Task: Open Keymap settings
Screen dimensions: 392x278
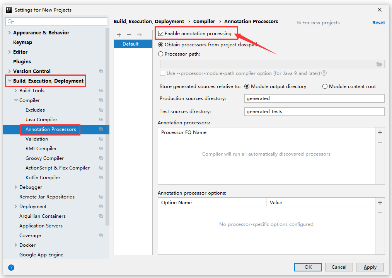Action: [22, 42]
